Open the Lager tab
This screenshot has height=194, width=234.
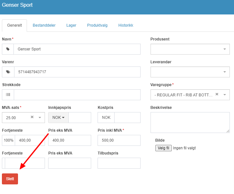tap(71, 25)
